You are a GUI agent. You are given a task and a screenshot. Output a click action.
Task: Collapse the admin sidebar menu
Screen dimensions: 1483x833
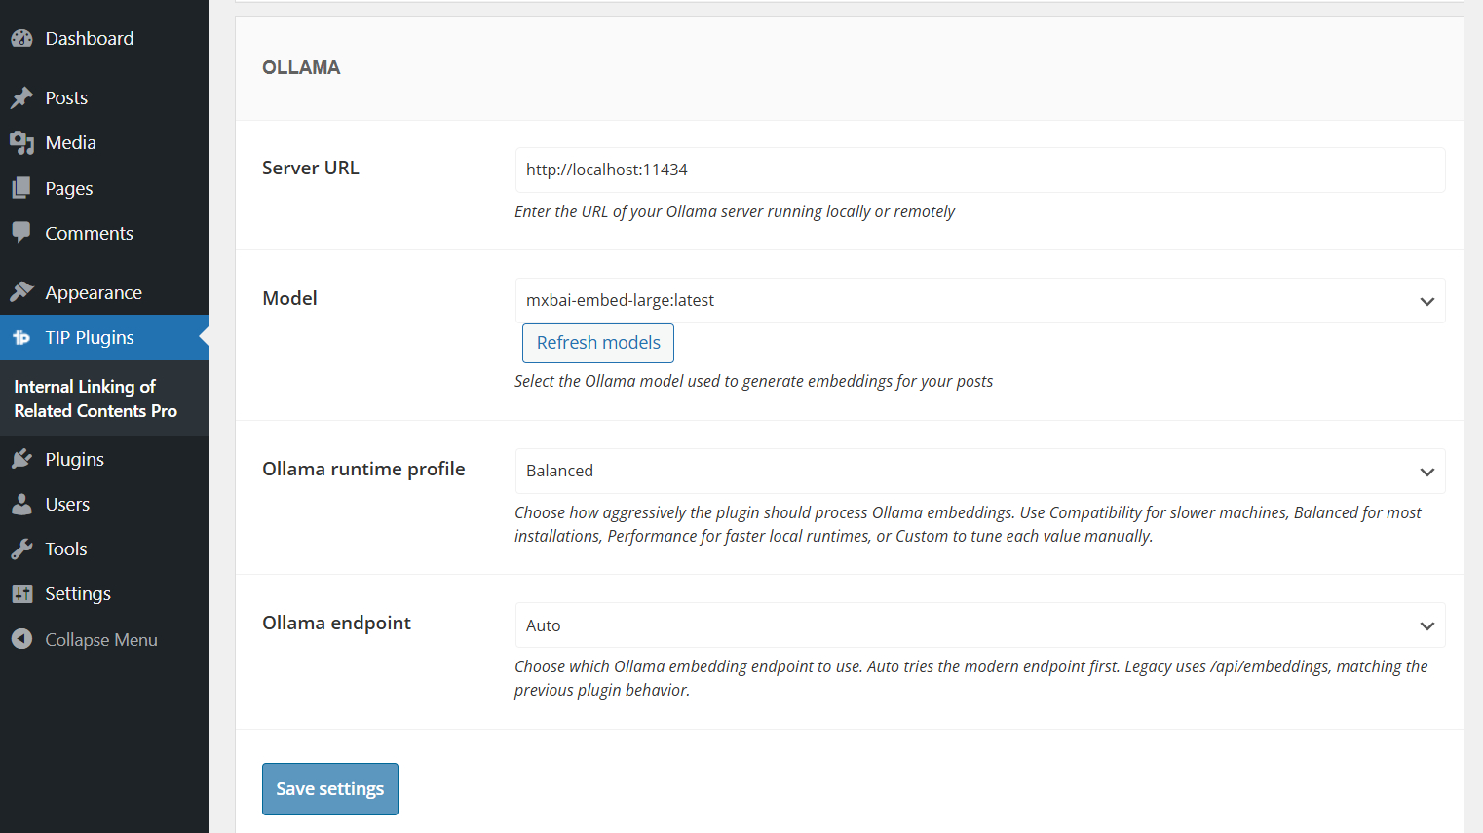pos(85,639)
